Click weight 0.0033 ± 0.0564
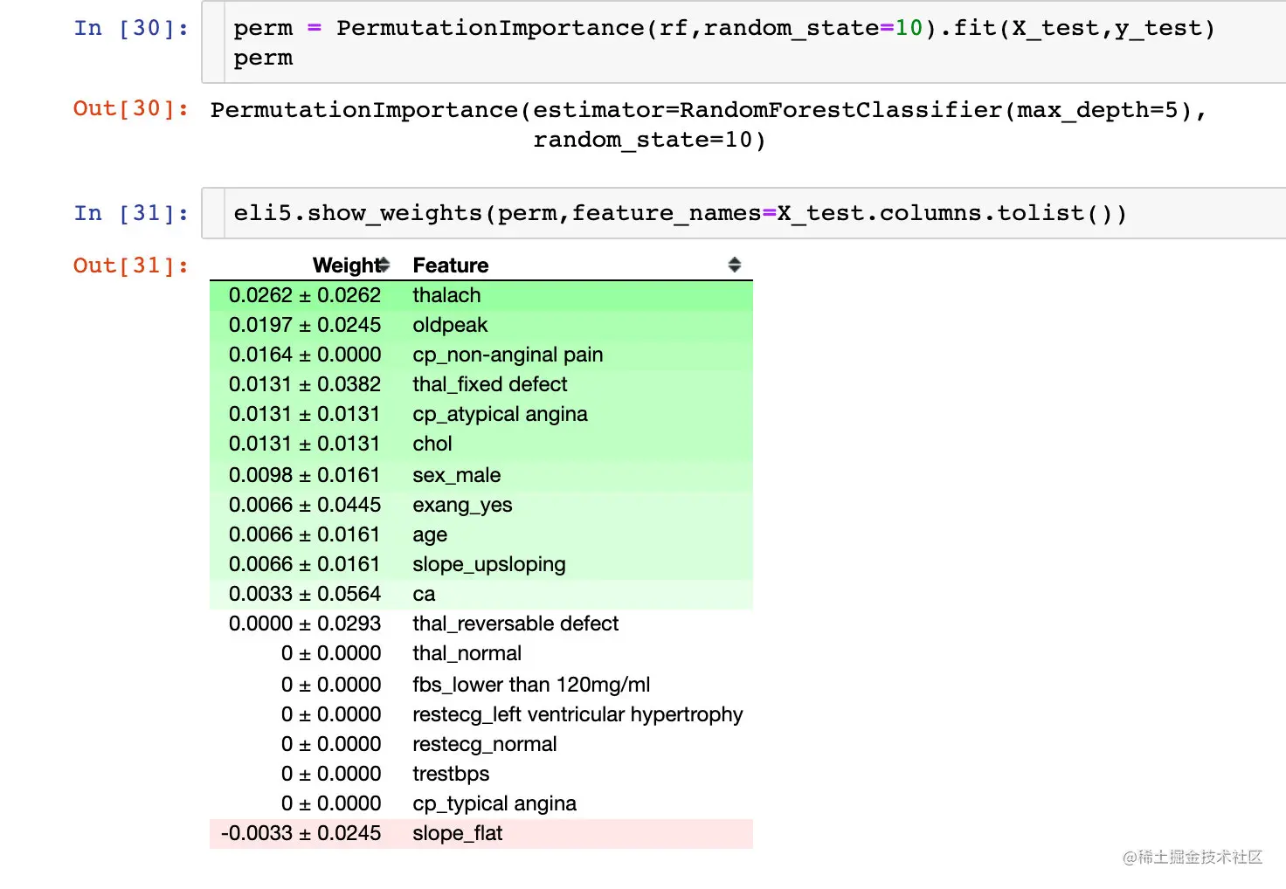The image size is (1286, 889). (305, 594)
